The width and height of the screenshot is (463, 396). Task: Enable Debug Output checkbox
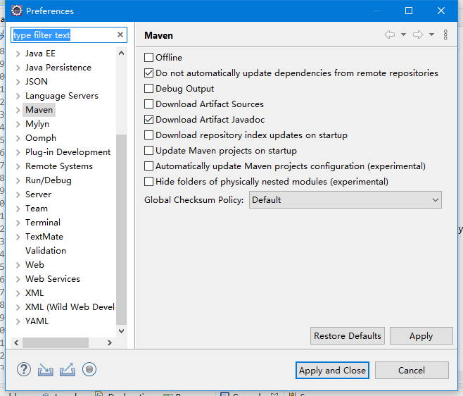149,88
